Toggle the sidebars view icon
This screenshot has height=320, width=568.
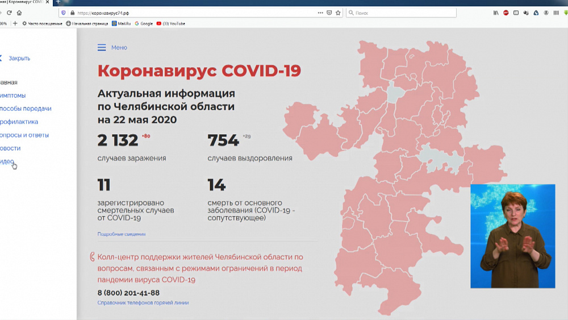(x=516, y=13)
